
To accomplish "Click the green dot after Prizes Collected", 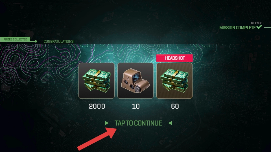I will tap(36, 41).
